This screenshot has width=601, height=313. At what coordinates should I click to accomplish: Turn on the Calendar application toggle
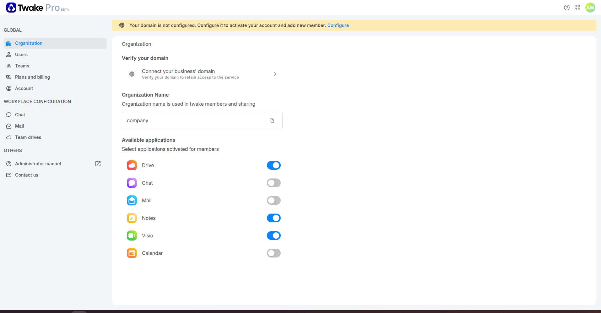tap(274, 253)
